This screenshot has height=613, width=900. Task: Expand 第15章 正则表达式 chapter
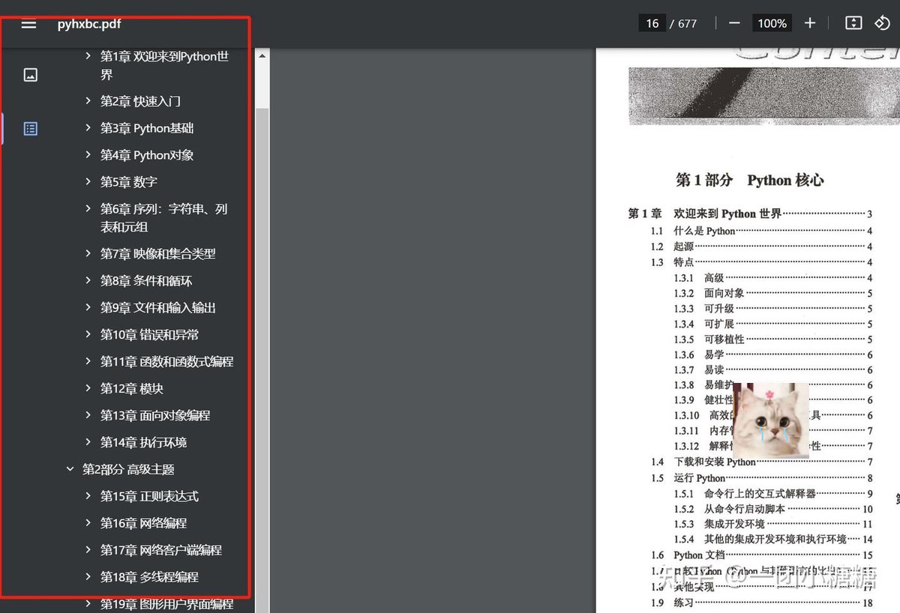pos(88,495)
